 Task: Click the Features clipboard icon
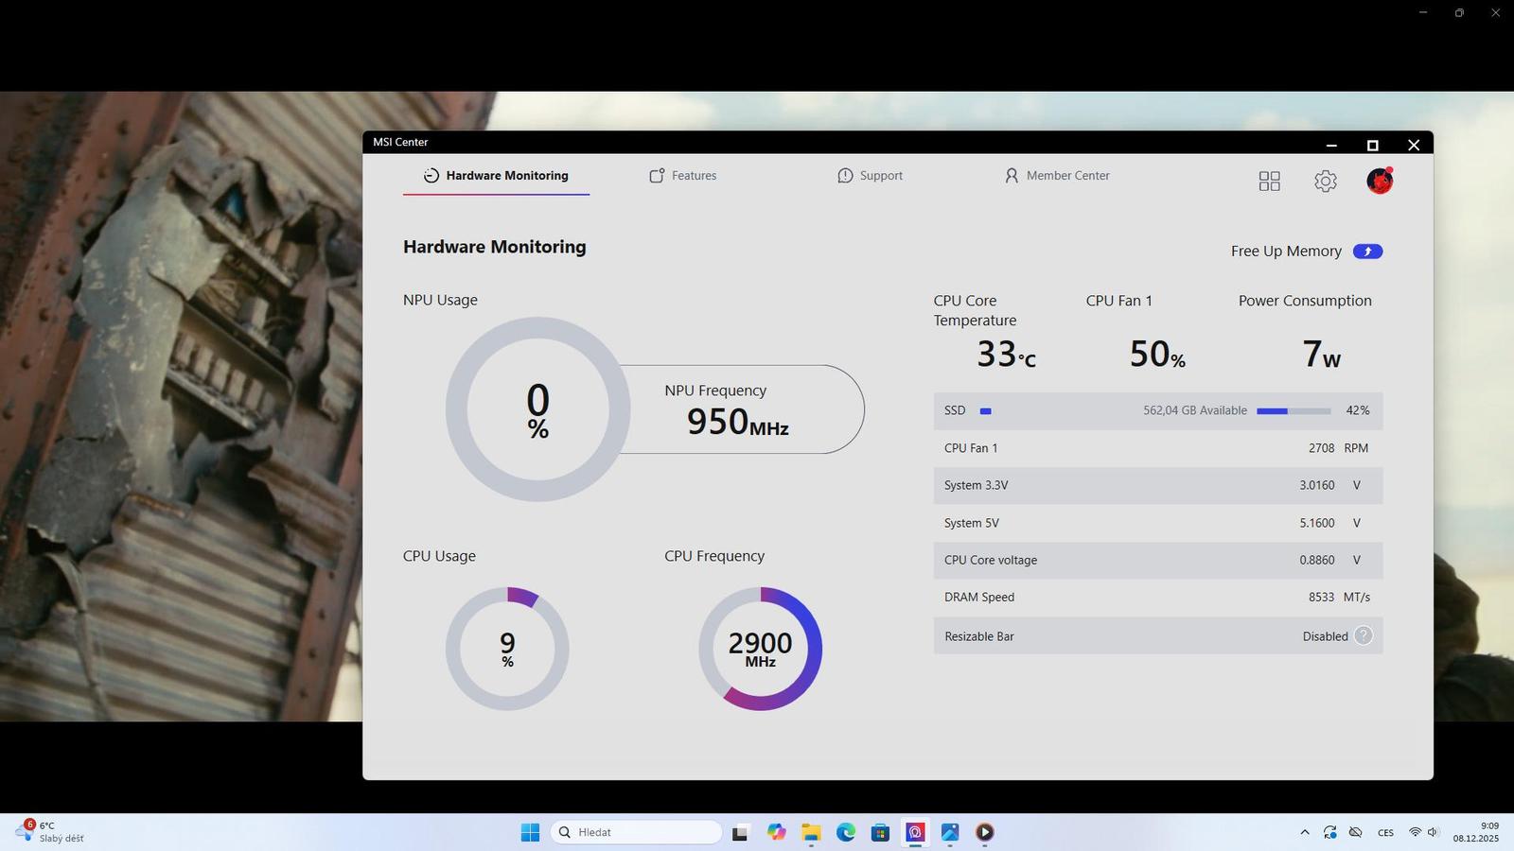coord(658,176)
